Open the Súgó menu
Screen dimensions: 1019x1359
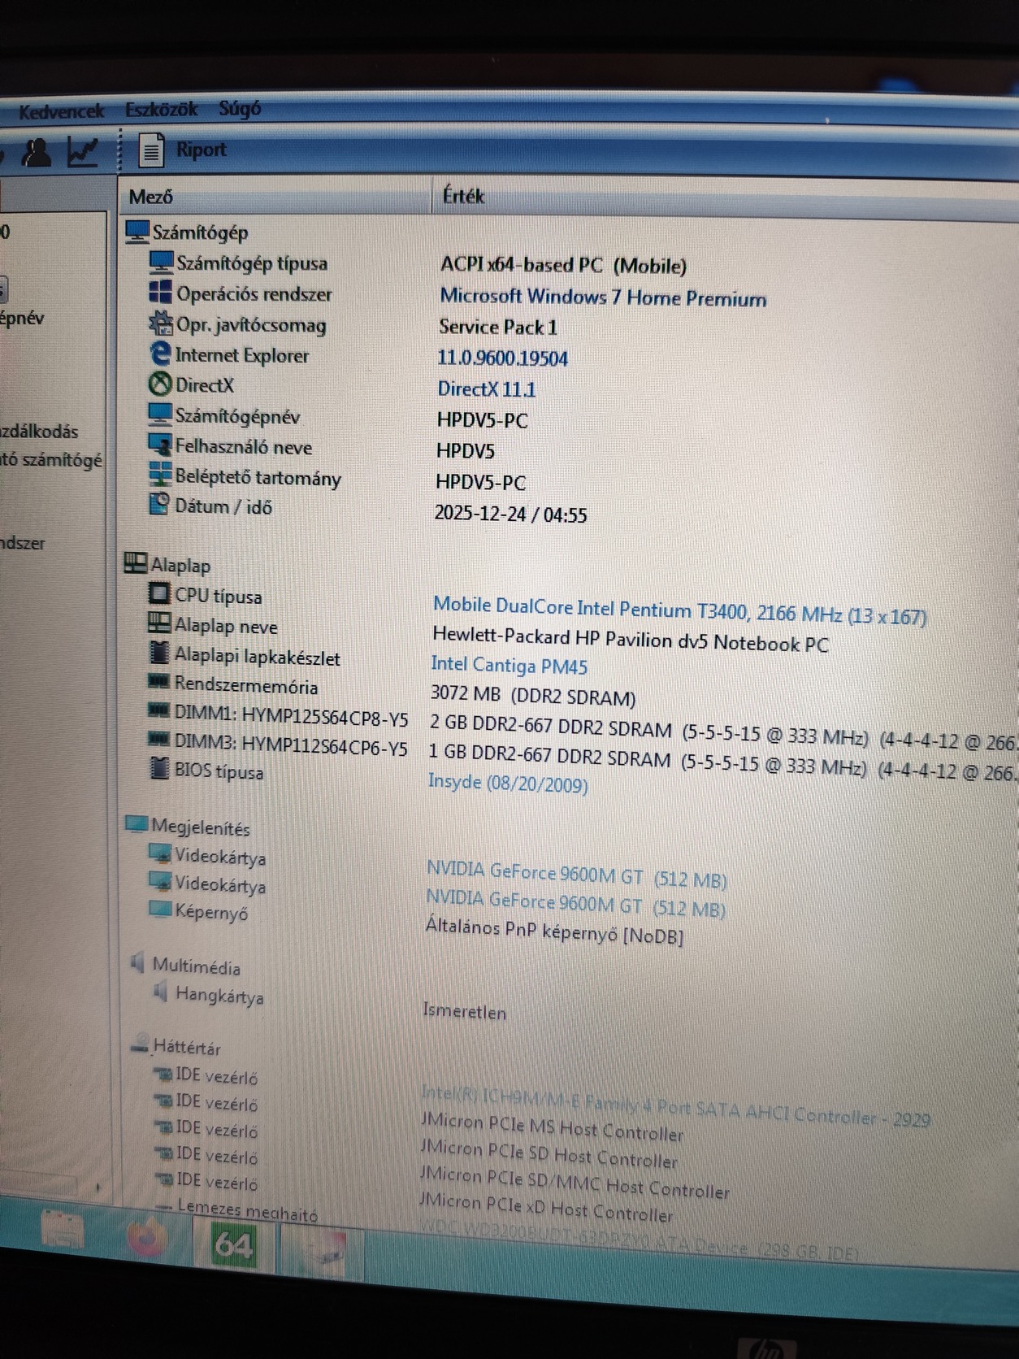[x=240, y=108]
